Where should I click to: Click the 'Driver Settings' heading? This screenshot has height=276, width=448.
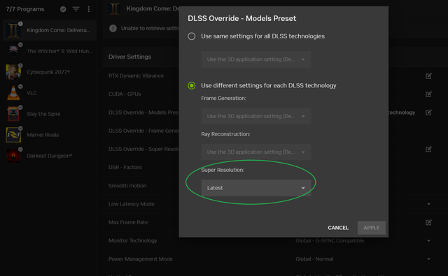(129, 57)
